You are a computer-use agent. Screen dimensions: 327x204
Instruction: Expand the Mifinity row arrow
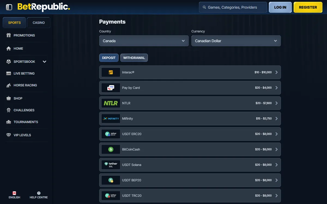(277, 119)
